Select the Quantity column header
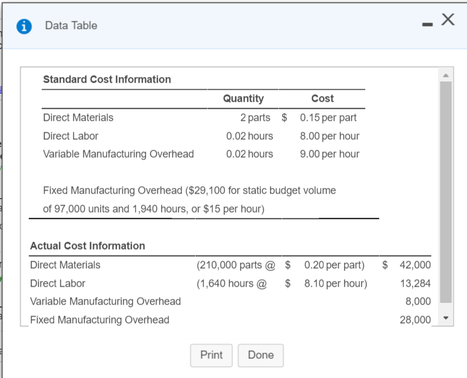 click(243, 98)
